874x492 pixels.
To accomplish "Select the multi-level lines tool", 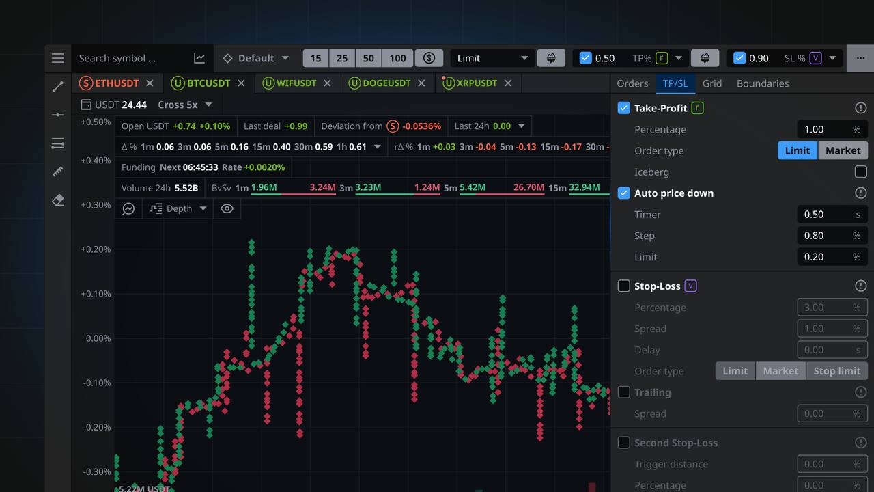I will 58,143.
